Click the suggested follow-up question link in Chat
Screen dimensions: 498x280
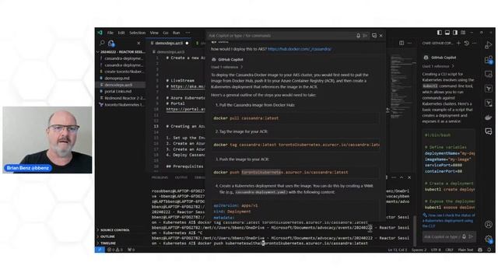click(448, 220)
